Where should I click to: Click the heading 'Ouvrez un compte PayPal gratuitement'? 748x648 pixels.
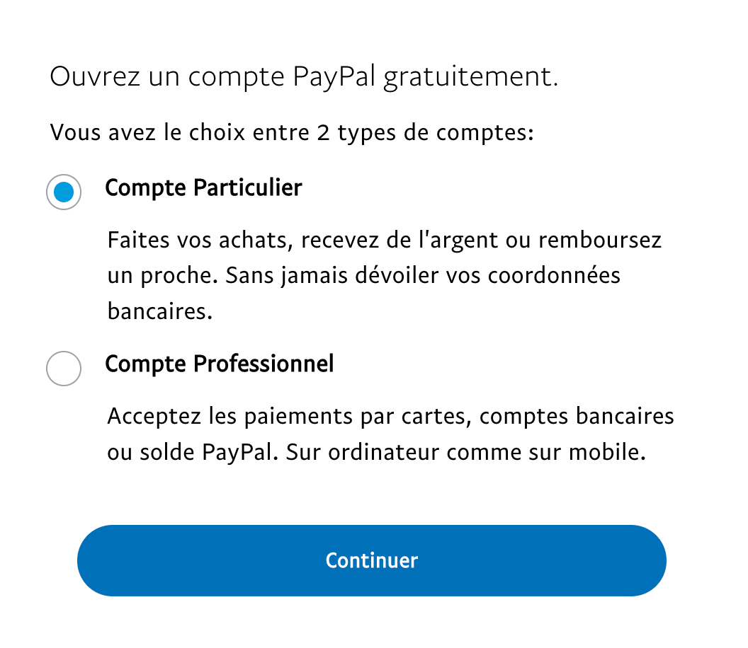pyautogui.click(x=304, y=76)
